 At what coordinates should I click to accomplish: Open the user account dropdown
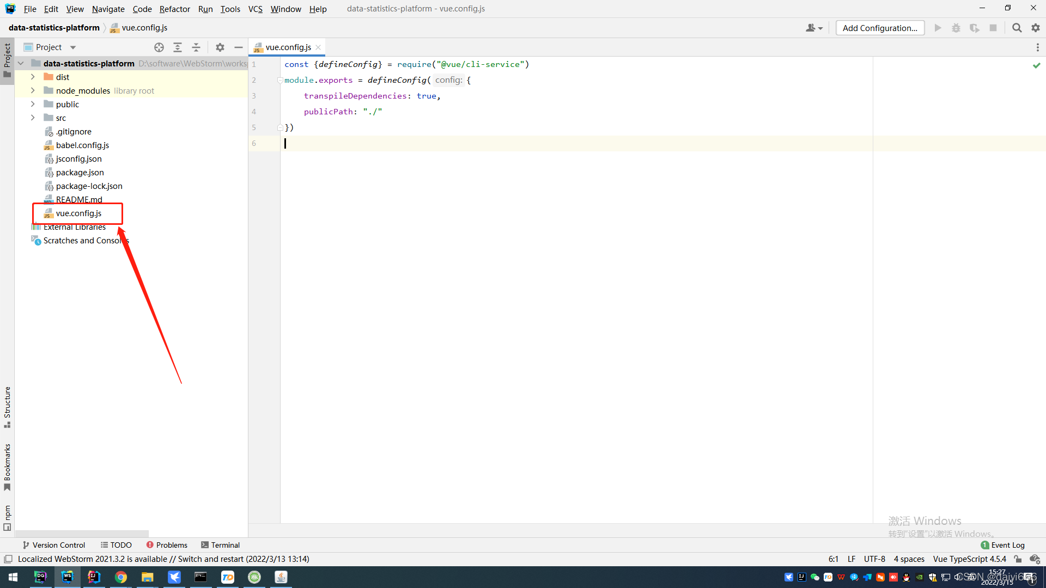(x=814, y=28)
